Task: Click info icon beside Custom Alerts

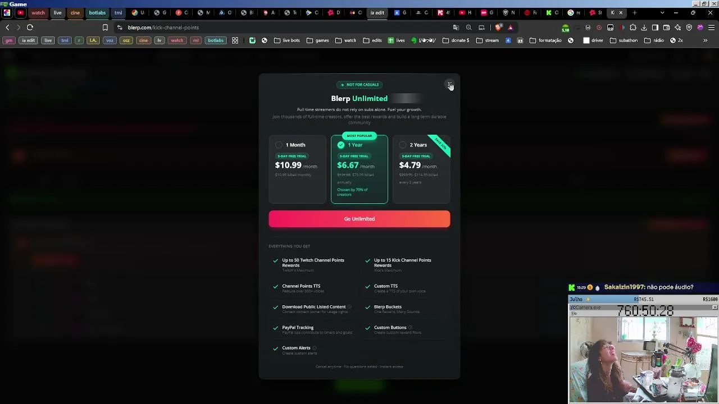Action: (314, 348)
